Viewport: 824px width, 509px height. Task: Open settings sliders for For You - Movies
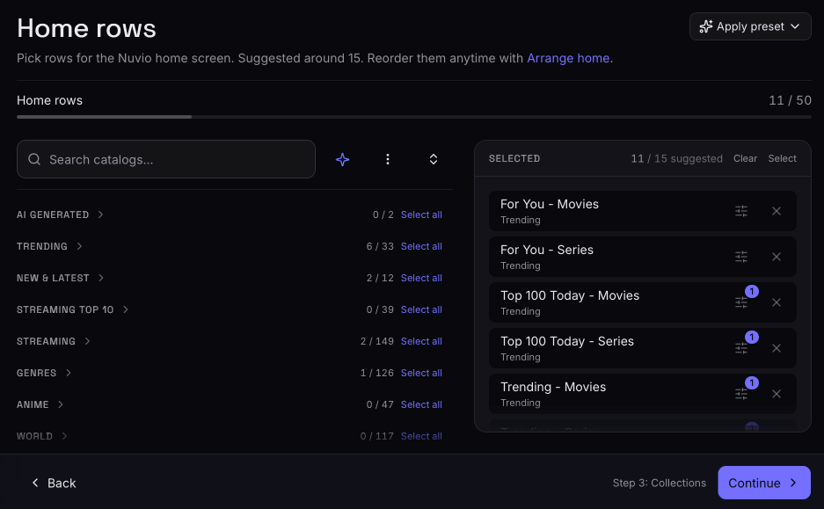point(741,211)
